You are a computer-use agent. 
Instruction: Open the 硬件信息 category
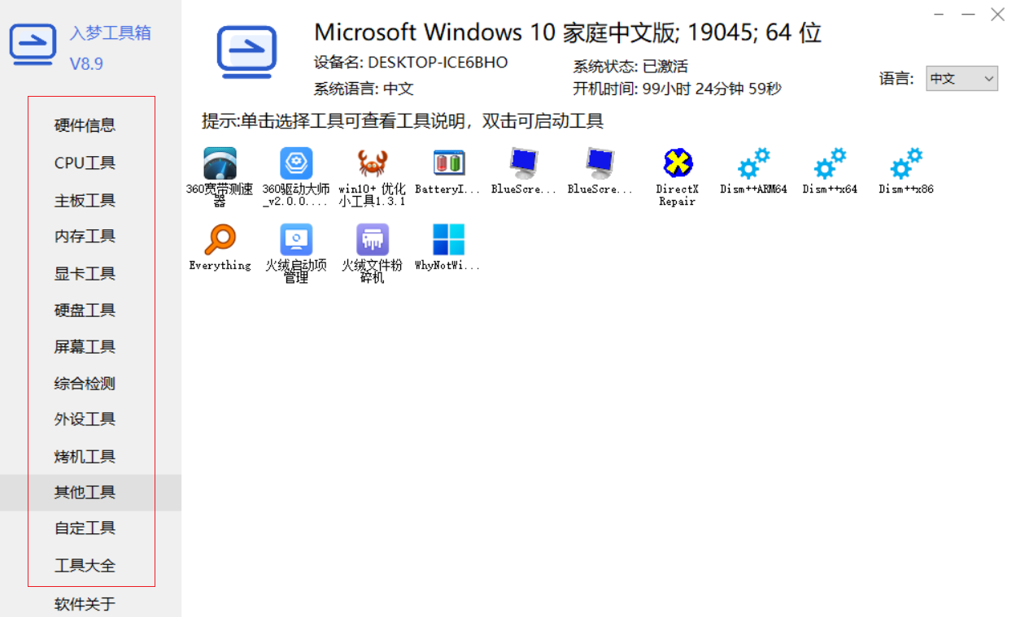point(85,125)
